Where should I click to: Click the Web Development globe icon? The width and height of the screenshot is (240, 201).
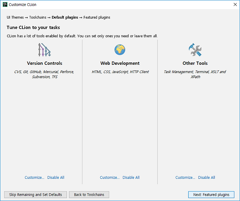coord(120,50)
